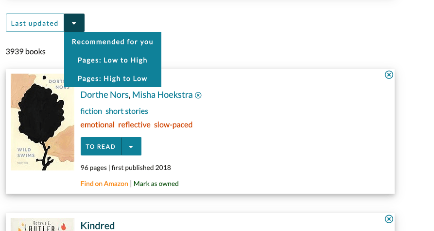Choose Pages: High to Low option
Image resolution: width=434 pixels, height=231 pixels.
coord(112,78)
